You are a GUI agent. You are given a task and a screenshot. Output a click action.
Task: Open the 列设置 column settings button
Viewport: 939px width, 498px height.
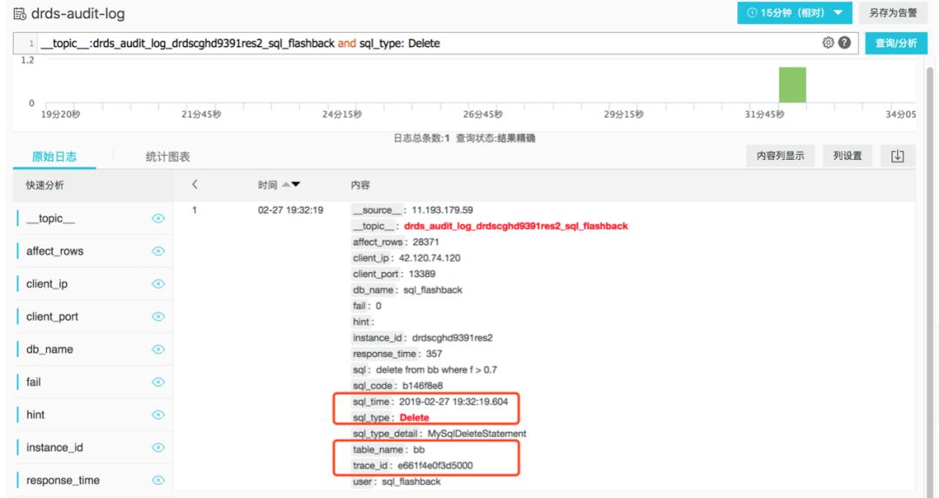tap(848, 156)
